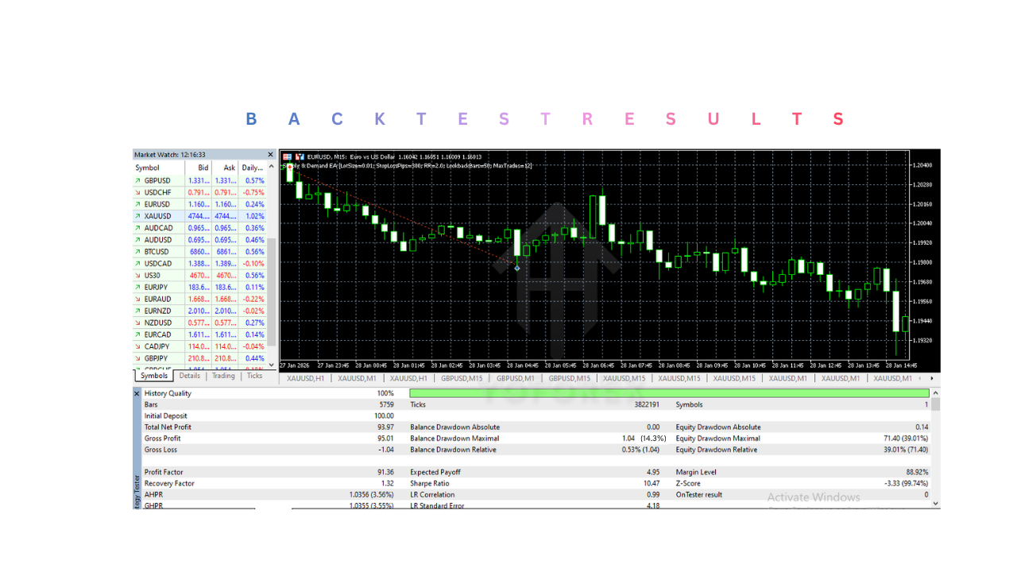The image size is (1017, 572).
Task: Switch to the Details tab in Market Watch
Action: 192,377
